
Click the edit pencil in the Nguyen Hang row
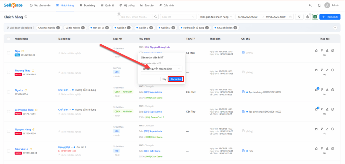pos(327,129)
